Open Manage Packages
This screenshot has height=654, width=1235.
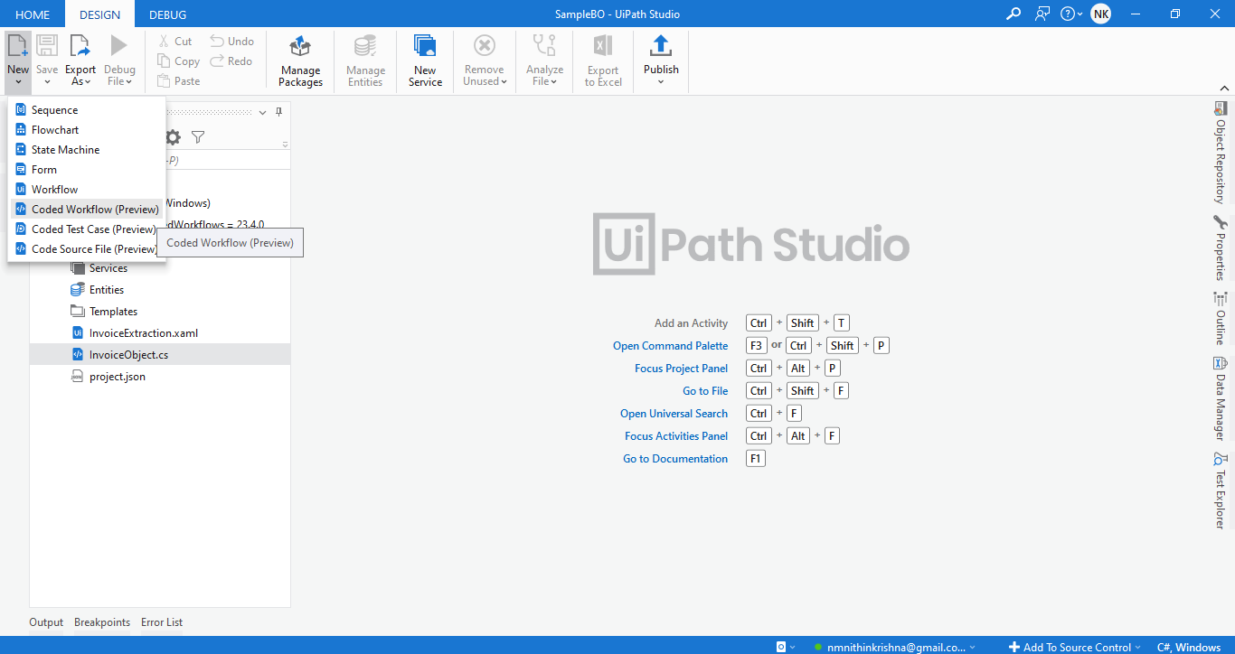pyautogui.click(x=300, y=61)
